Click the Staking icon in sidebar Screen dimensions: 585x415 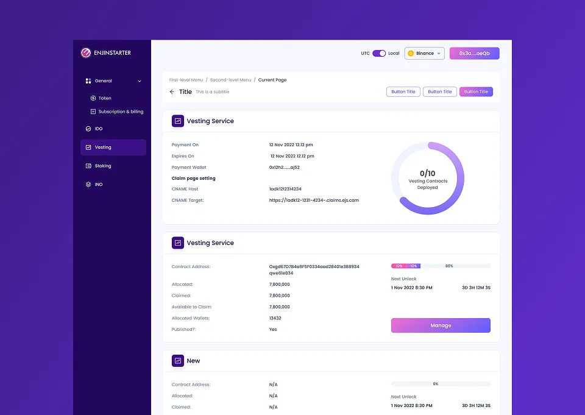click(x=88, y=166)
